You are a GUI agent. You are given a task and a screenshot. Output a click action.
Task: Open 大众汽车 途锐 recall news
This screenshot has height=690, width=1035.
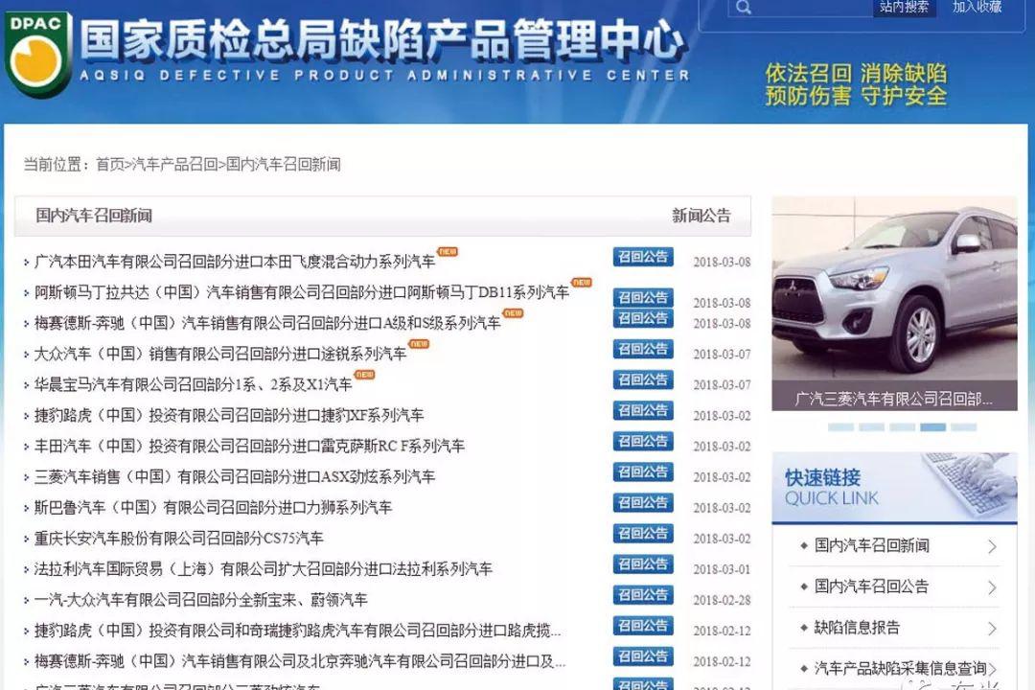pyautogui.click(x=219, y=354)
